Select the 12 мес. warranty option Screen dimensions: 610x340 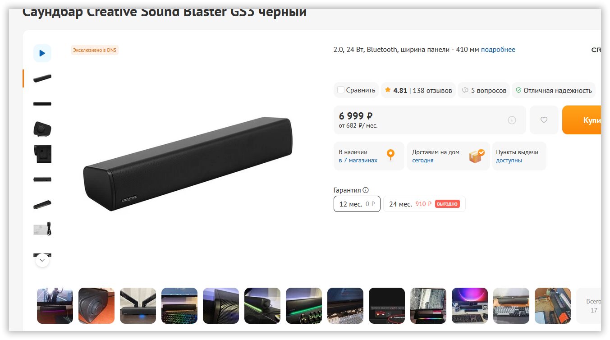pyautogui.click(x=357, y=204)
